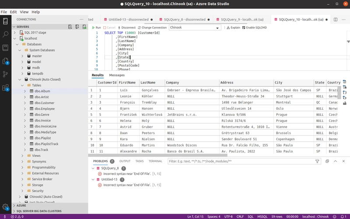Open the Chart viewer icon in results
The width and height of the screenshot is (350, 219).
[x=345, y=103]
